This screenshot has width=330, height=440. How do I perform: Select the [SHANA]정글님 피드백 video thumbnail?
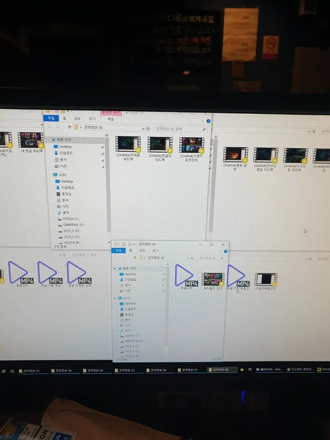[x=160, y=149]
